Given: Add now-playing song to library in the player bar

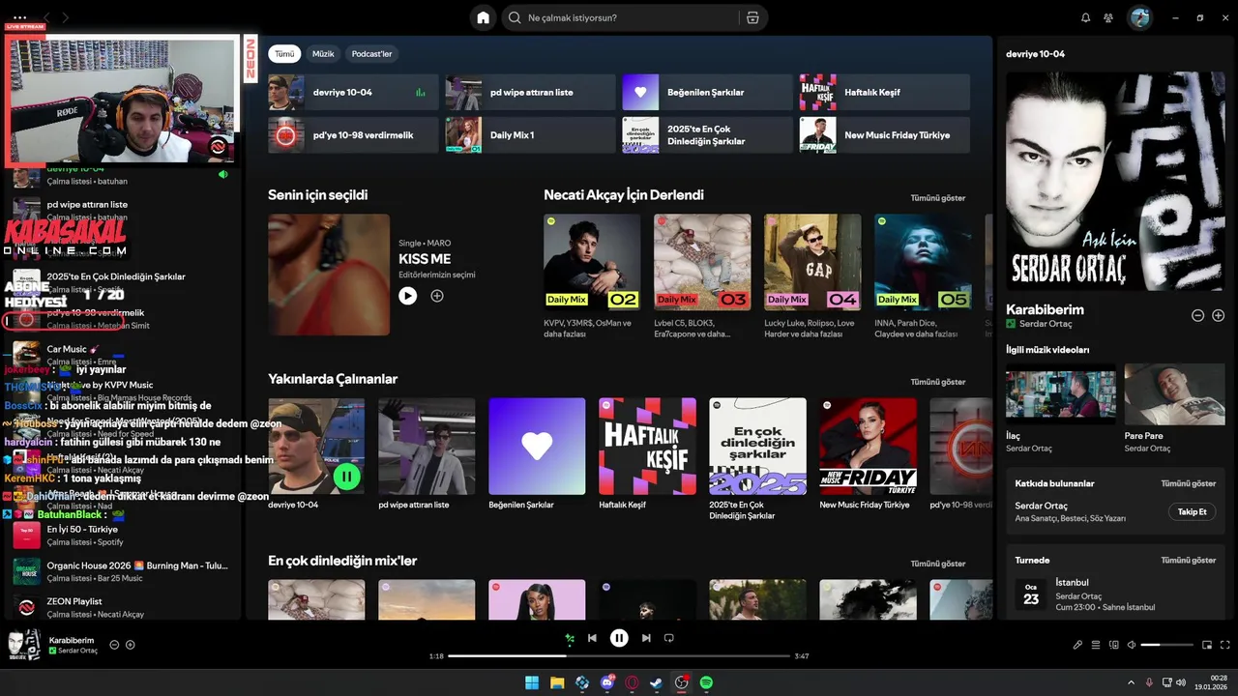Looking at the screenshot, I should pyautogui.click(x=131, y=645).
